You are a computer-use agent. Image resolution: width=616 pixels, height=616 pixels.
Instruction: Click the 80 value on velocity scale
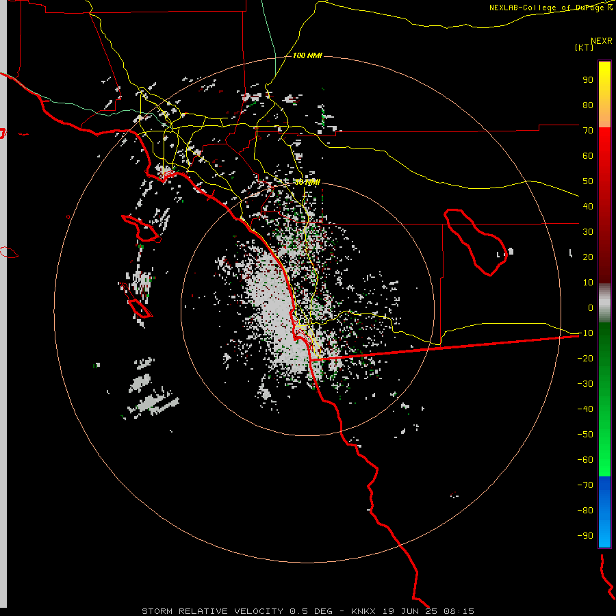coord(588,105)
